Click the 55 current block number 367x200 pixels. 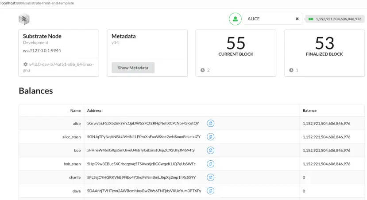[236, 43]
